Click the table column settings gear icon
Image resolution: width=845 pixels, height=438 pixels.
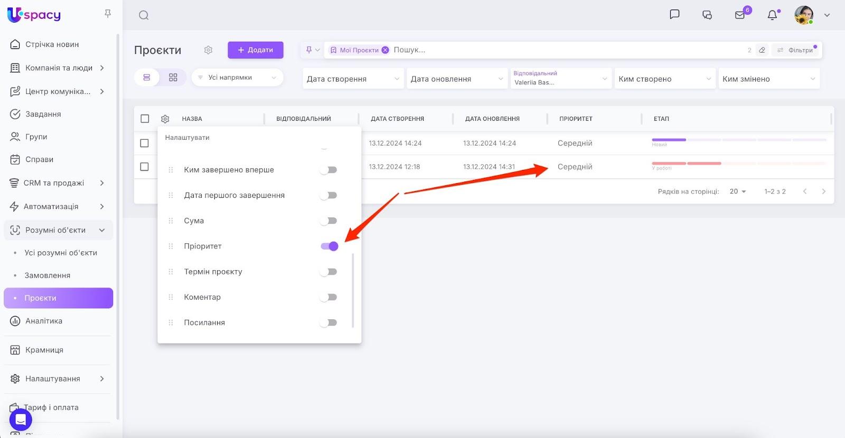click(165, 119)
